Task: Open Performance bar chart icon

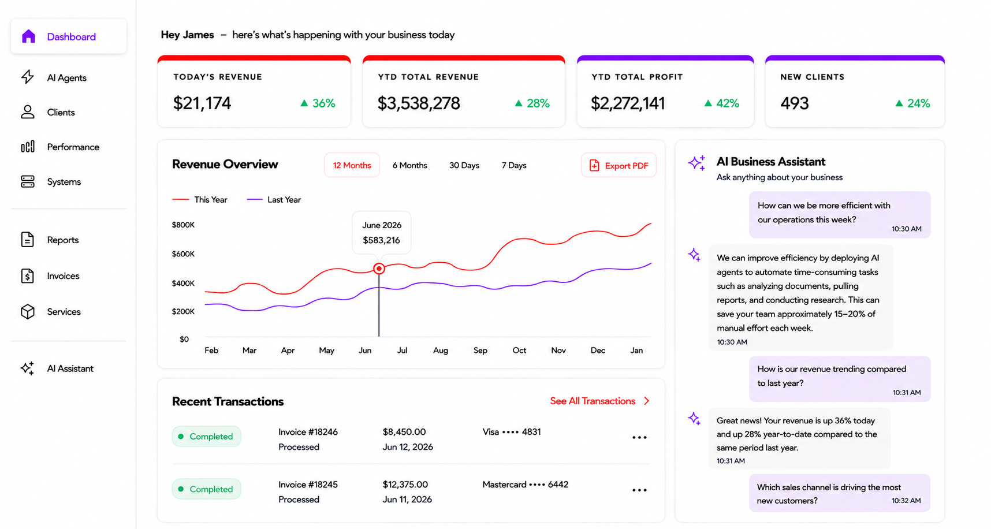Action: click(x=28, y=147)
